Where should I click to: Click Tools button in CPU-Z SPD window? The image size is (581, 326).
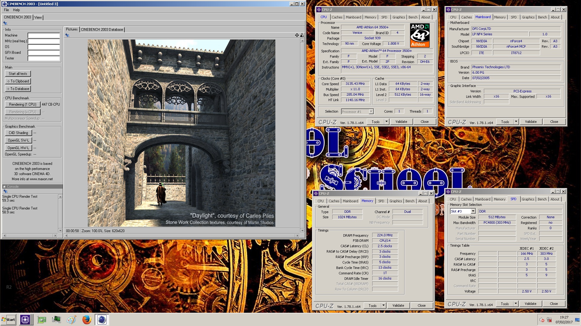(505, 304)
